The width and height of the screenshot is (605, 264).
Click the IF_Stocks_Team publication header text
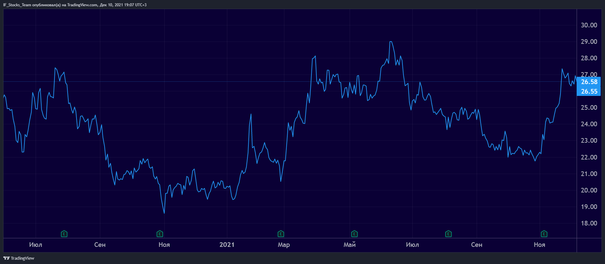pos(75,5)
